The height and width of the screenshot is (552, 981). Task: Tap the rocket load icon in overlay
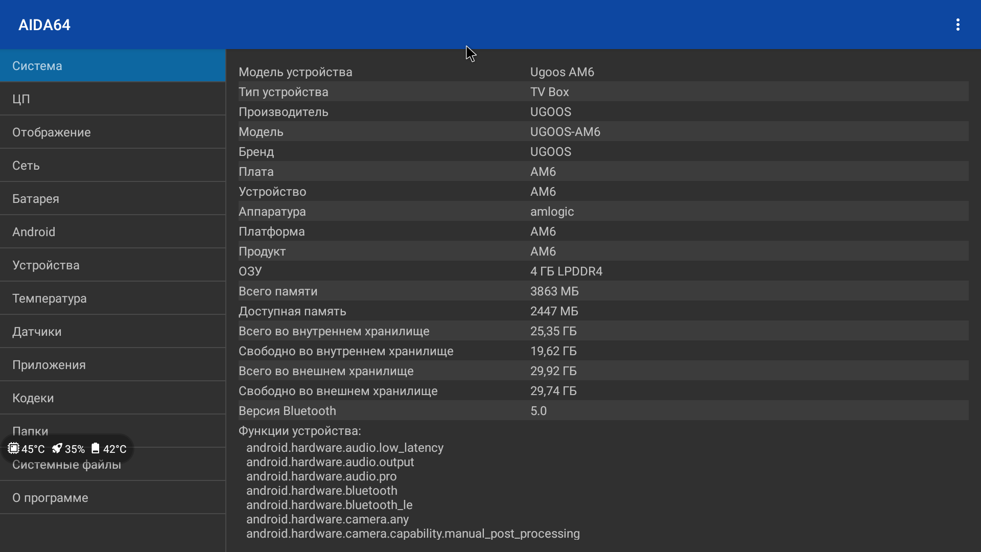57,448
